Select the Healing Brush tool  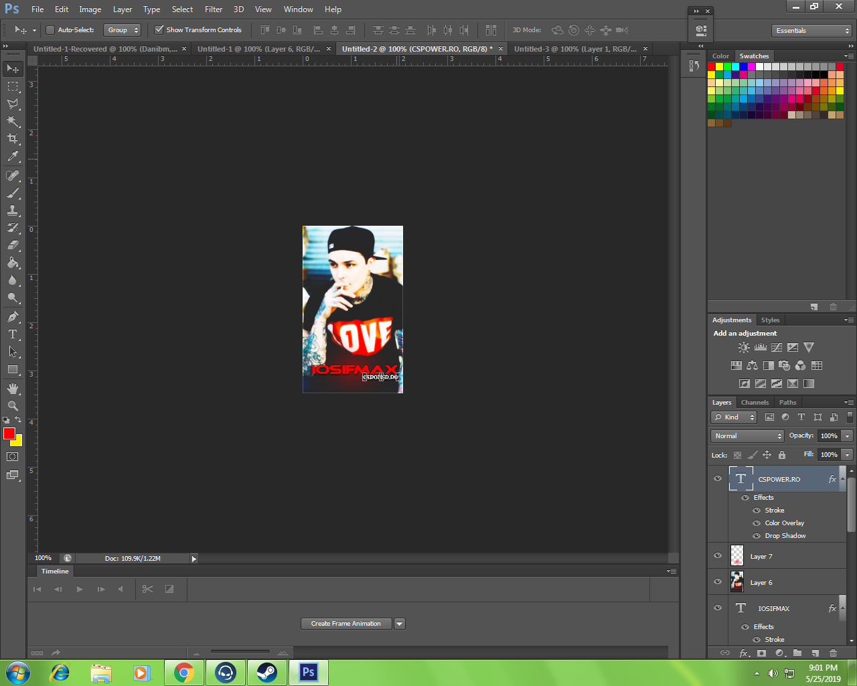point(13,176)
